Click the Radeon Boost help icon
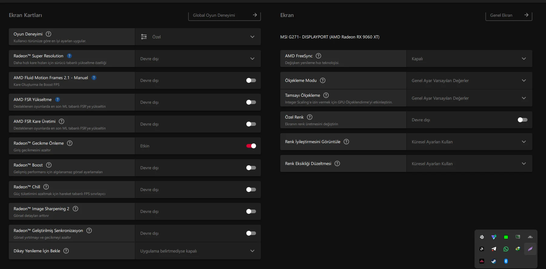The image size is (546, 269). coord(49,165)
